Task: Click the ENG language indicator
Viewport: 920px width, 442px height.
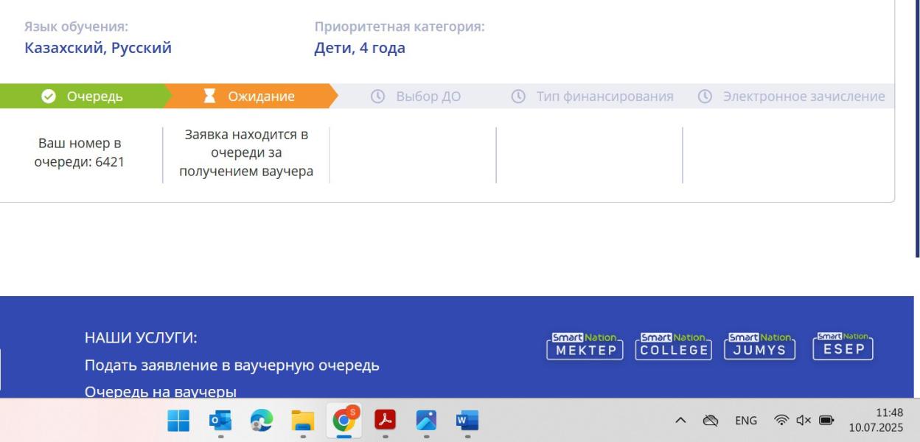Action: coord(745,421)
